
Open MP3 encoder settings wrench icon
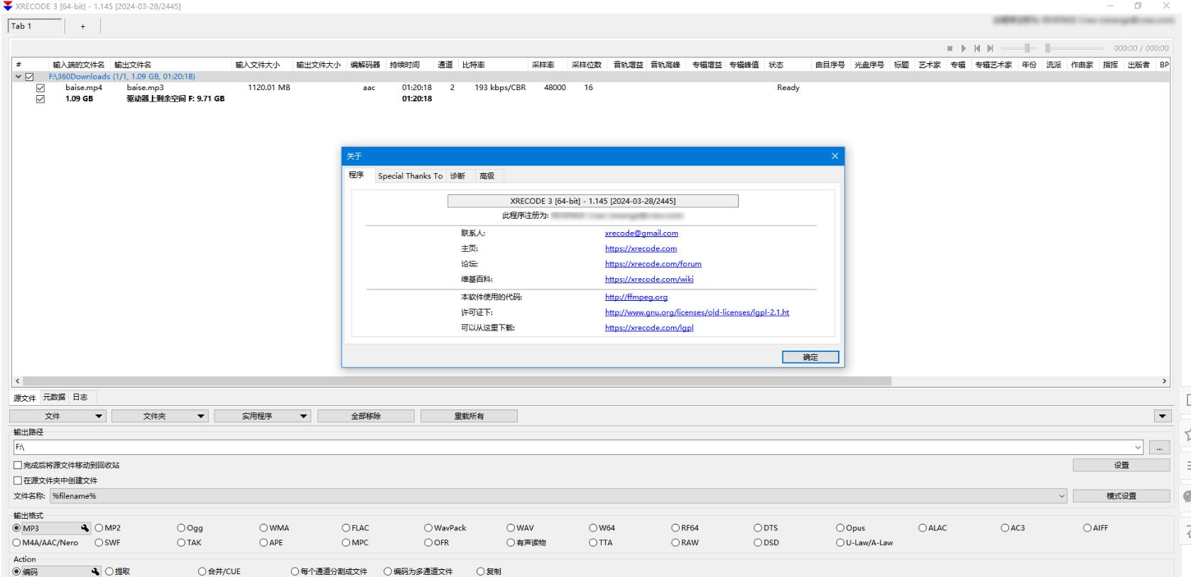click(85, 528)
